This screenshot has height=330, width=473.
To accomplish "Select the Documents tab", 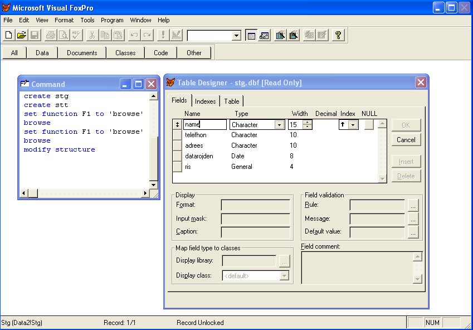I will 82,53.
